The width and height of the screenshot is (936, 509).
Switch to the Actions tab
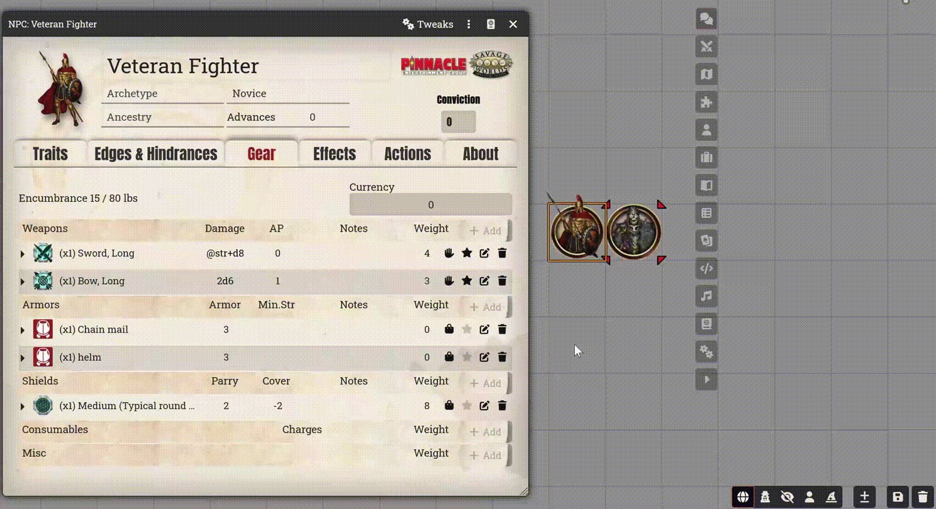click(x=407, y=153)
